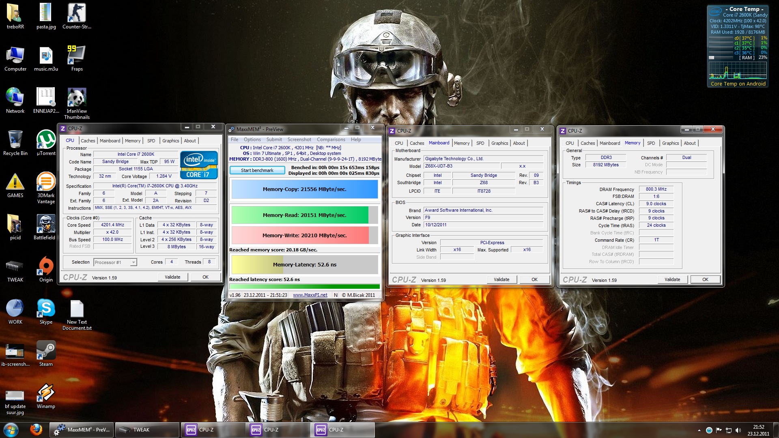
Task: Open MaxxMEM Help menu
Action: pyautogui.click(x=356, y=140)
